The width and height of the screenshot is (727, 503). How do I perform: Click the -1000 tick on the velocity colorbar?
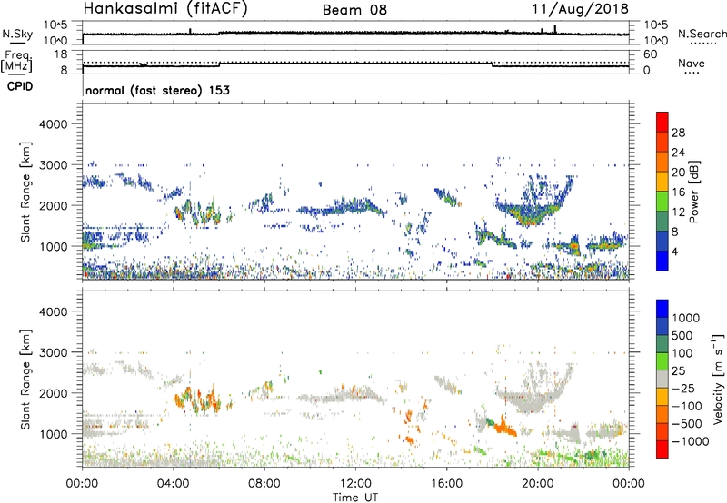[x=691, y=441]
